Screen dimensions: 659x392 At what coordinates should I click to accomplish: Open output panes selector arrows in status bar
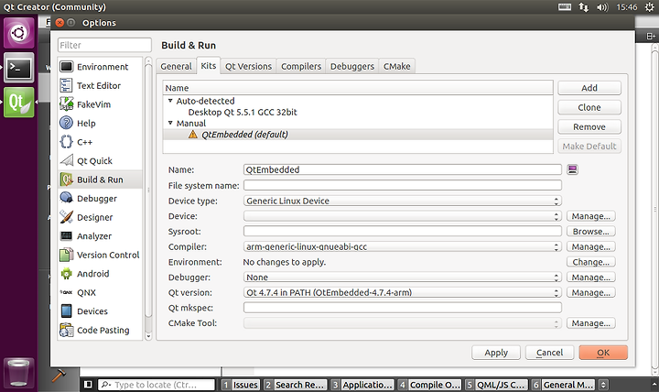[603, 385]
